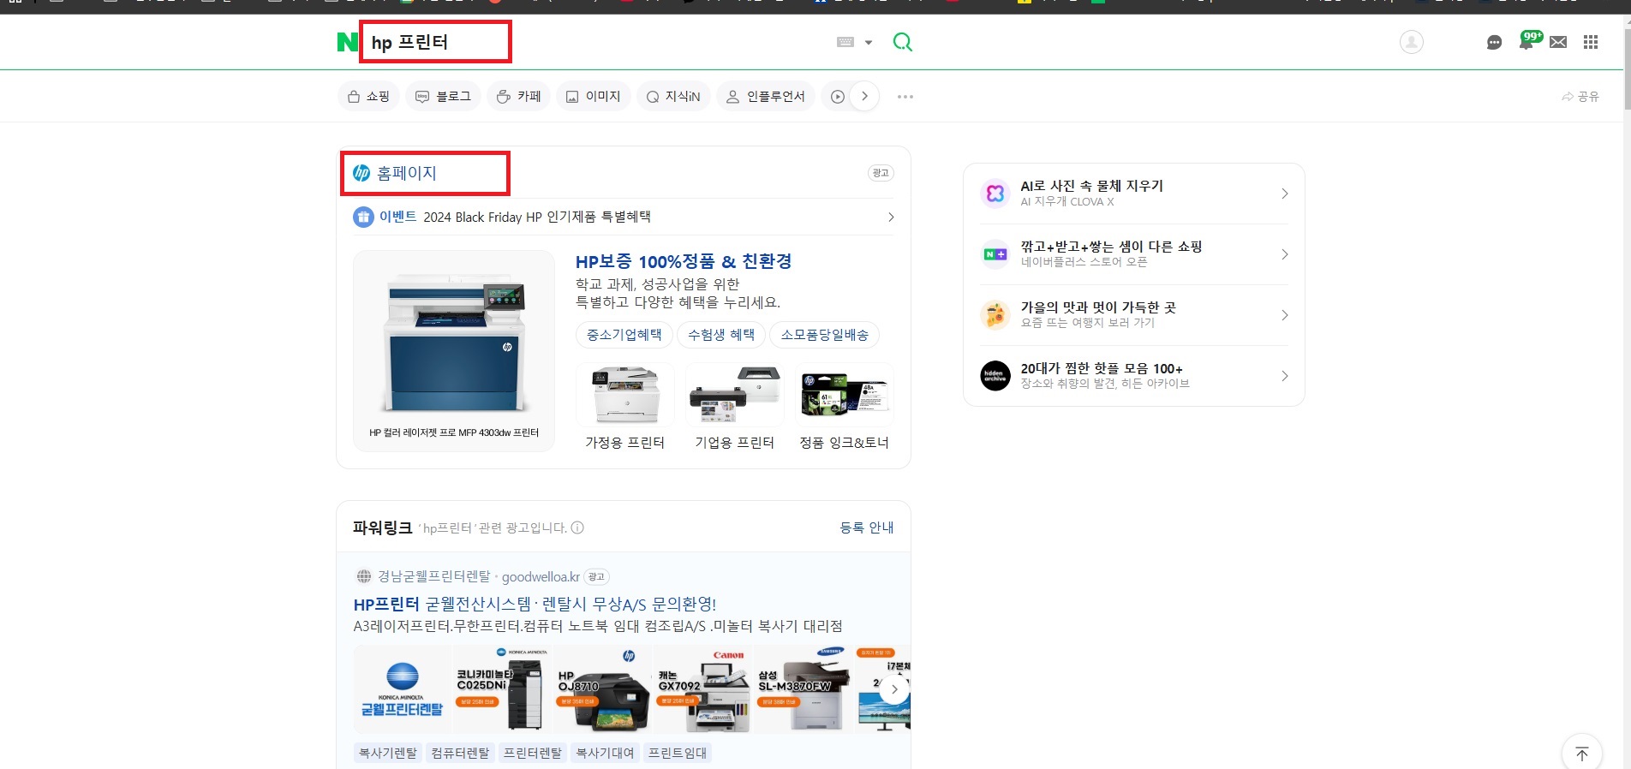
Task: Click the 복사기대여 tag
Action: 605,753
